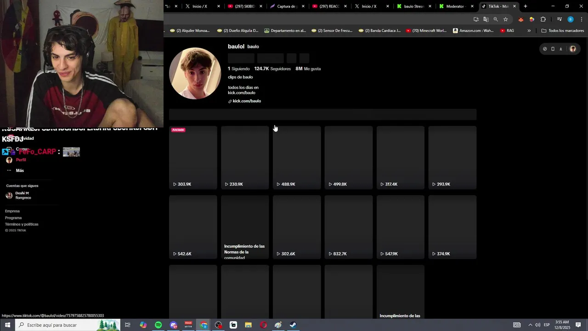The width and height of the screenshot is (588, 331).
Task: Open a new browser tab
Action: 526,6
